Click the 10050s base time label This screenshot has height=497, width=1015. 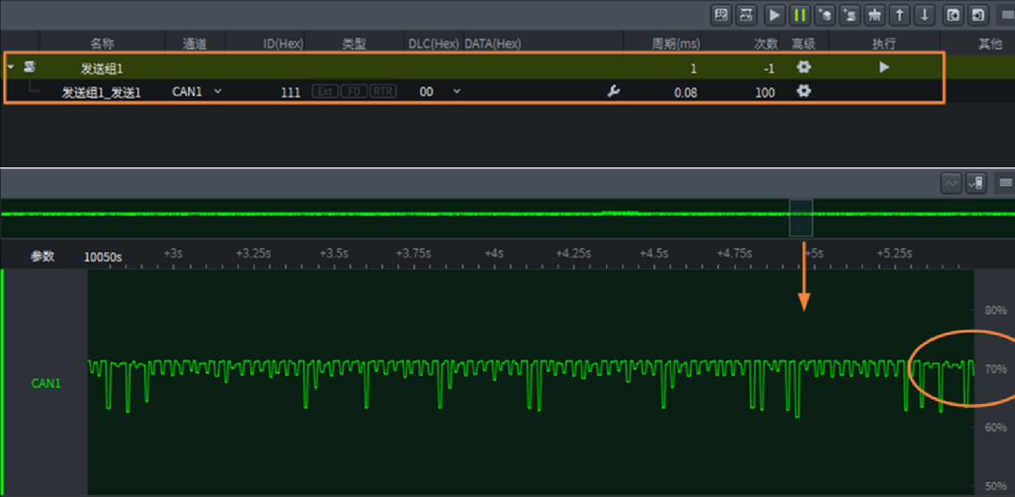[103, 256]
